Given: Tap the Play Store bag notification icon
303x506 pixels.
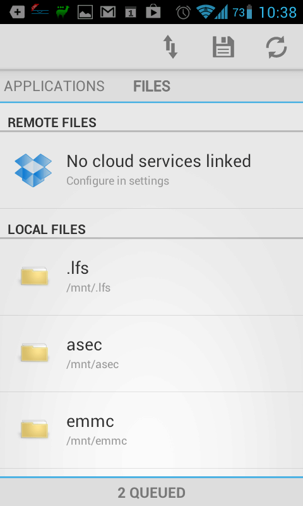Looking at the screenshot, I should 153,12.
